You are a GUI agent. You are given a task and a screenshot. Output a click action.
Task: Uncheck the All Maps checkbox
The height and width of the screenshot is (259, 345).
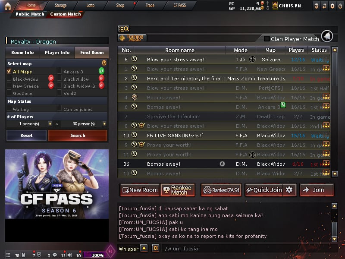(9, 71)
